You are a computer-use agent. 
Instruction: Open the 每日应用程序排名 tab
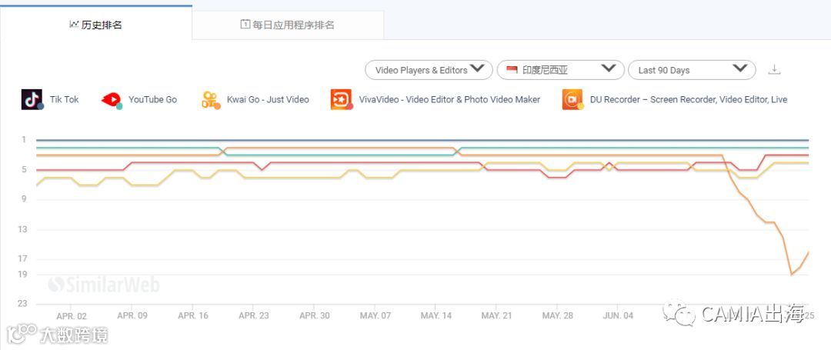(x=288, y=25)
